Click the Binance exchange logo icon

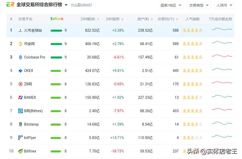[20, 44]
